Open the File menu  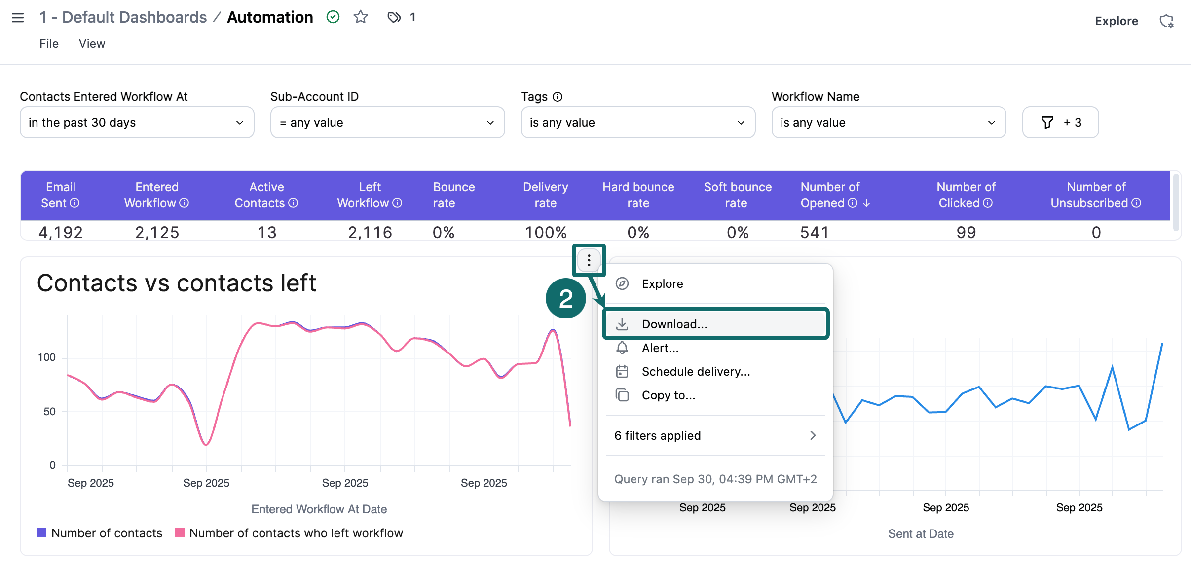pyautogui.click(x=49, y=44)
